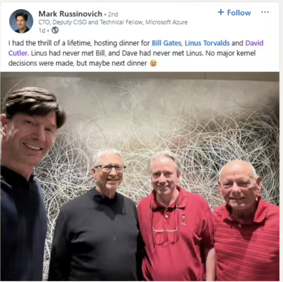Click the Mark Russinovich author name
Screen dimensions: 283x282
click(x=70, y=14)
